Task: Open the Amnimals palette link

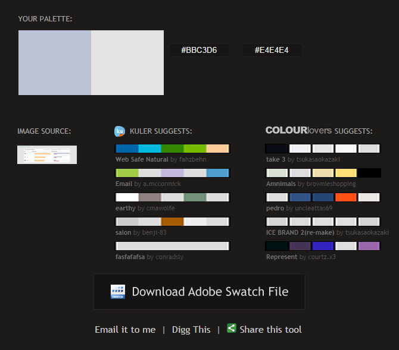Action: tap(281, 184)
